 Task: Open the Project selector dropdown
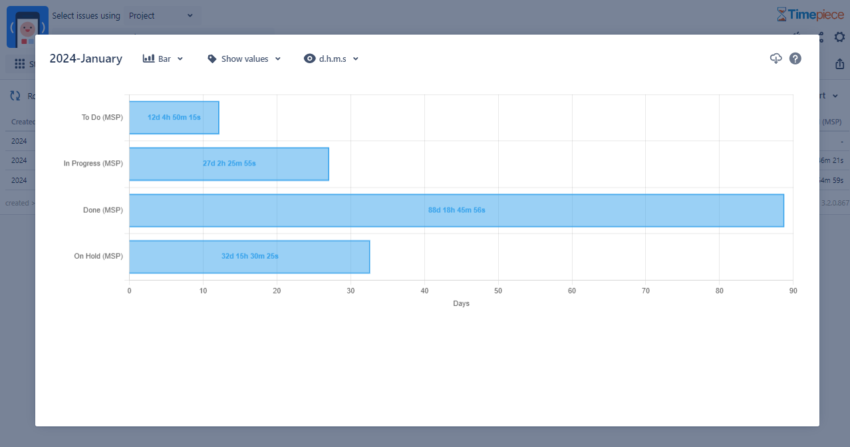tap(162, 15)
